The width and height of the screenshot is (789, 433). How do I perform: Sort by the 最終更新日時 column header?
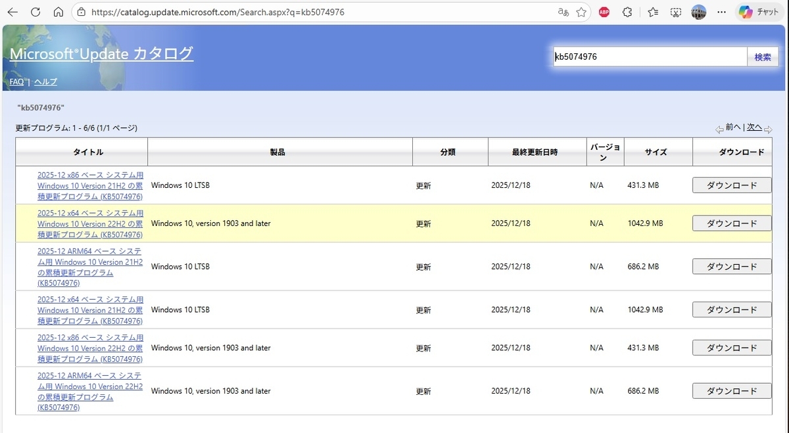click(537, 152)
